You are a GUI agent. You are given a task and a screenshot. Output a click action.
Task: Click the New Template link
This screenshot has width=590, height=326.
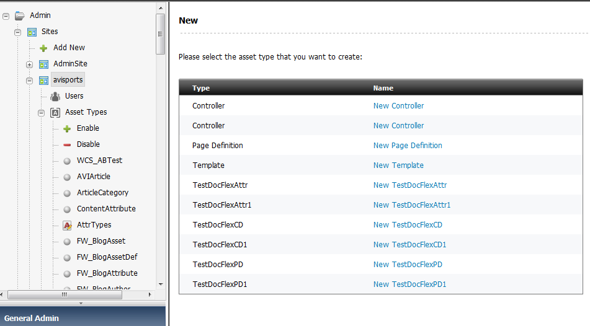click(398, 165)
